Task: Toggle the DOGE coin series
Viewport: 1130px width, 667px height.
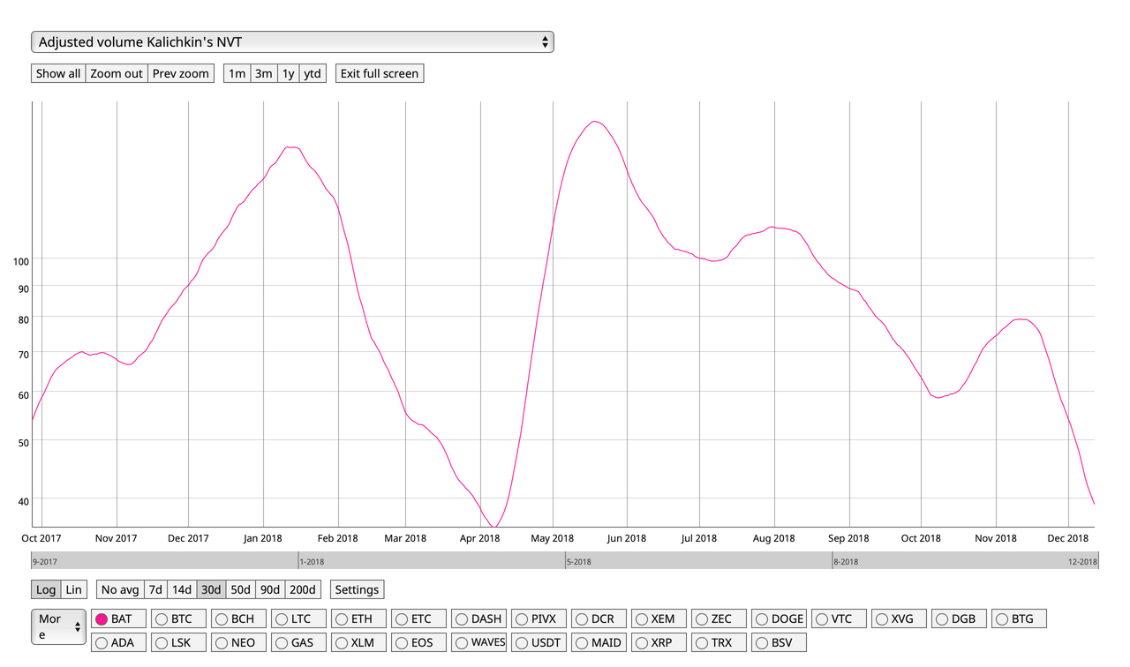Action: click(x=780, y=618)
